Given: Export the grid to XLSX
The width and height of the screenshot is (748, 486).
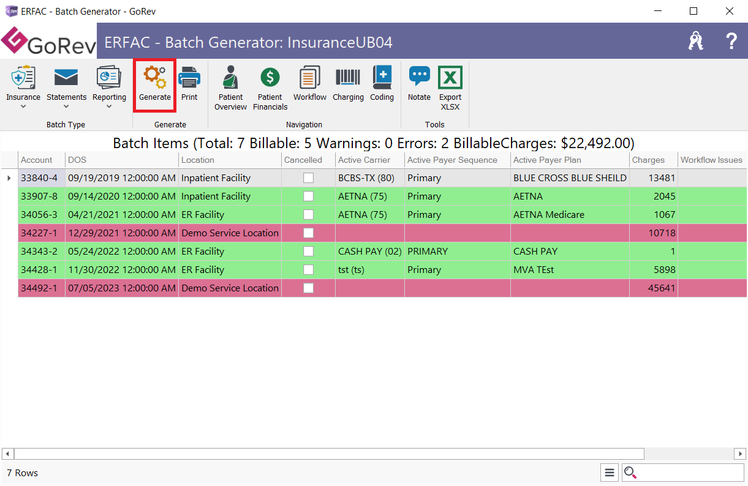Looking at the screenshot, I should 450,88.
